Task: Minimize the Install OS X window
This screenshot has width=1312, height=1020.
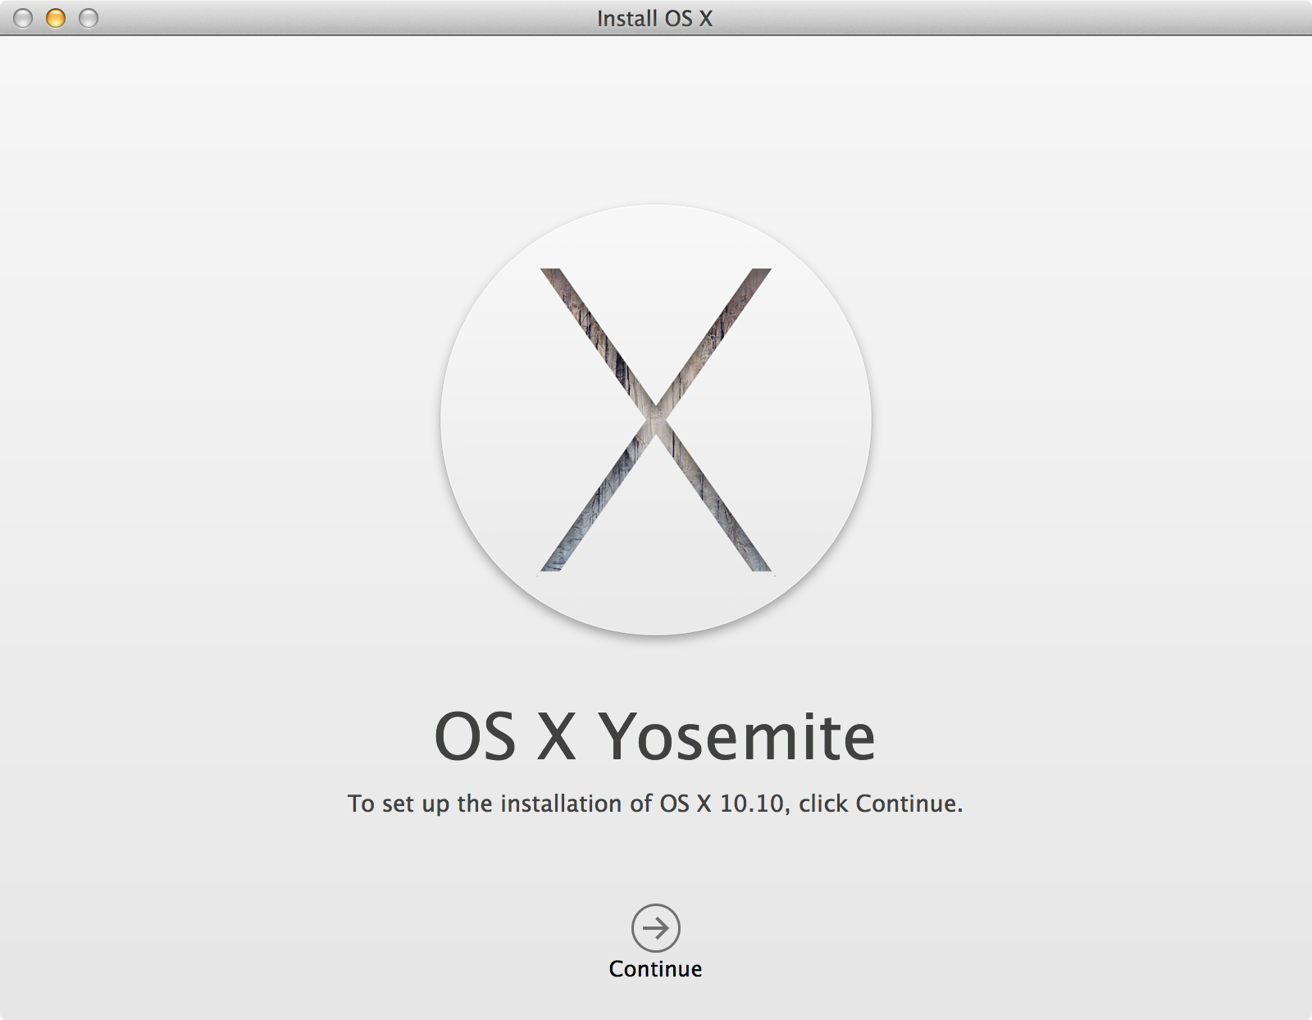Action: pyautogui.click(x=56, y=18)
